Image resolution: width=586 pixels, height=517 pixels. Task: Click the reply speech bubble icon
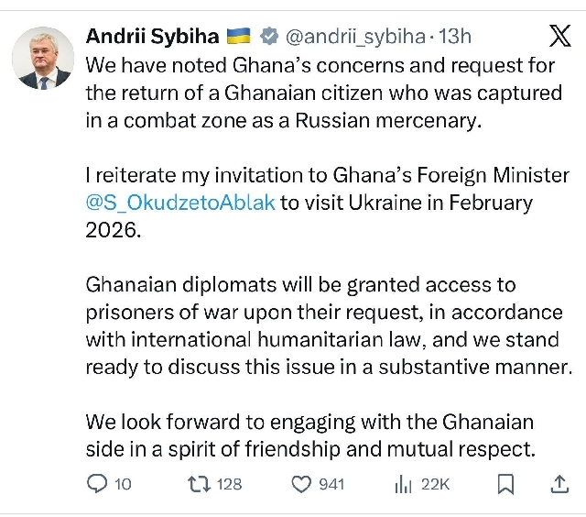click(x=97, y=483)
